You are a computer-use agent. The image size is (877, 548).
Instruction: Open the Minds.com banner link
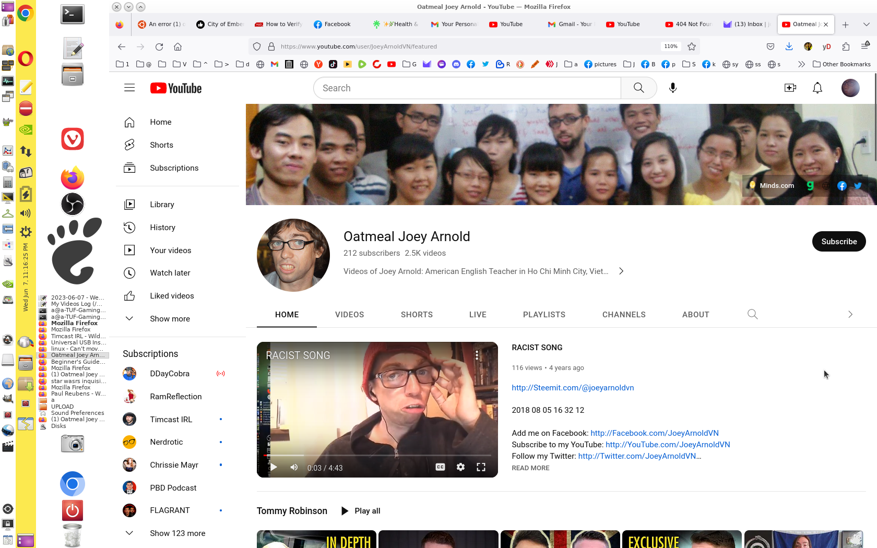771,186
